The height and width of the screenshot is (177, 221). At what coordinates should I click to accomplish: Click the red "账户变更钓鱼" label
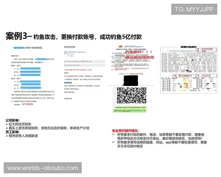[x=28, y=104]
